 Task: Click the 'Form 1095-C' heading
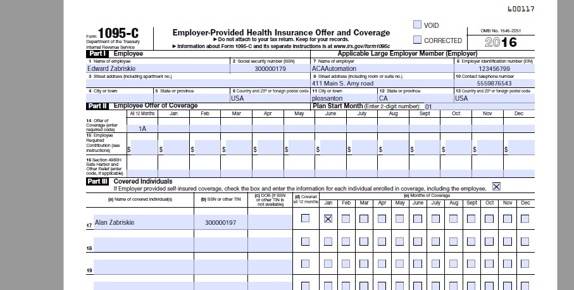(x=113, y=34)
